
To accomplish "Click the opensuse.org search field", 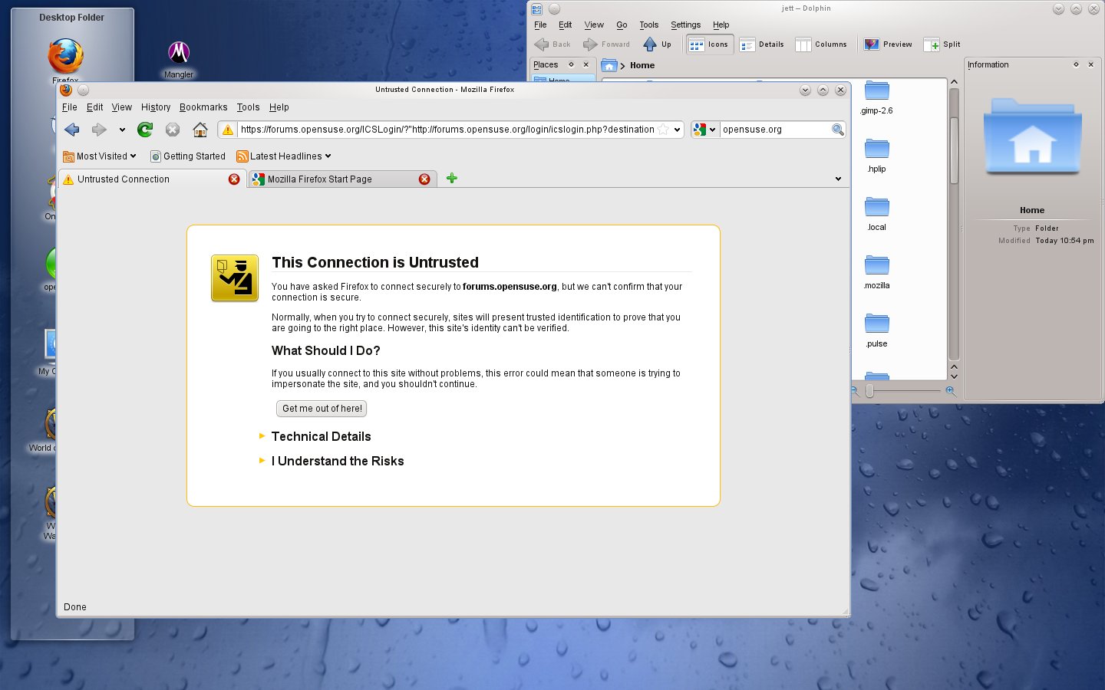I will [776, 130].
